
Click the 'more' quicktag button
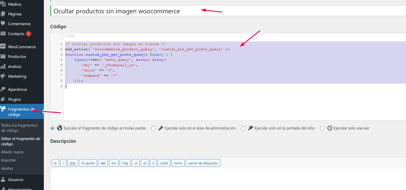(178, 163)
